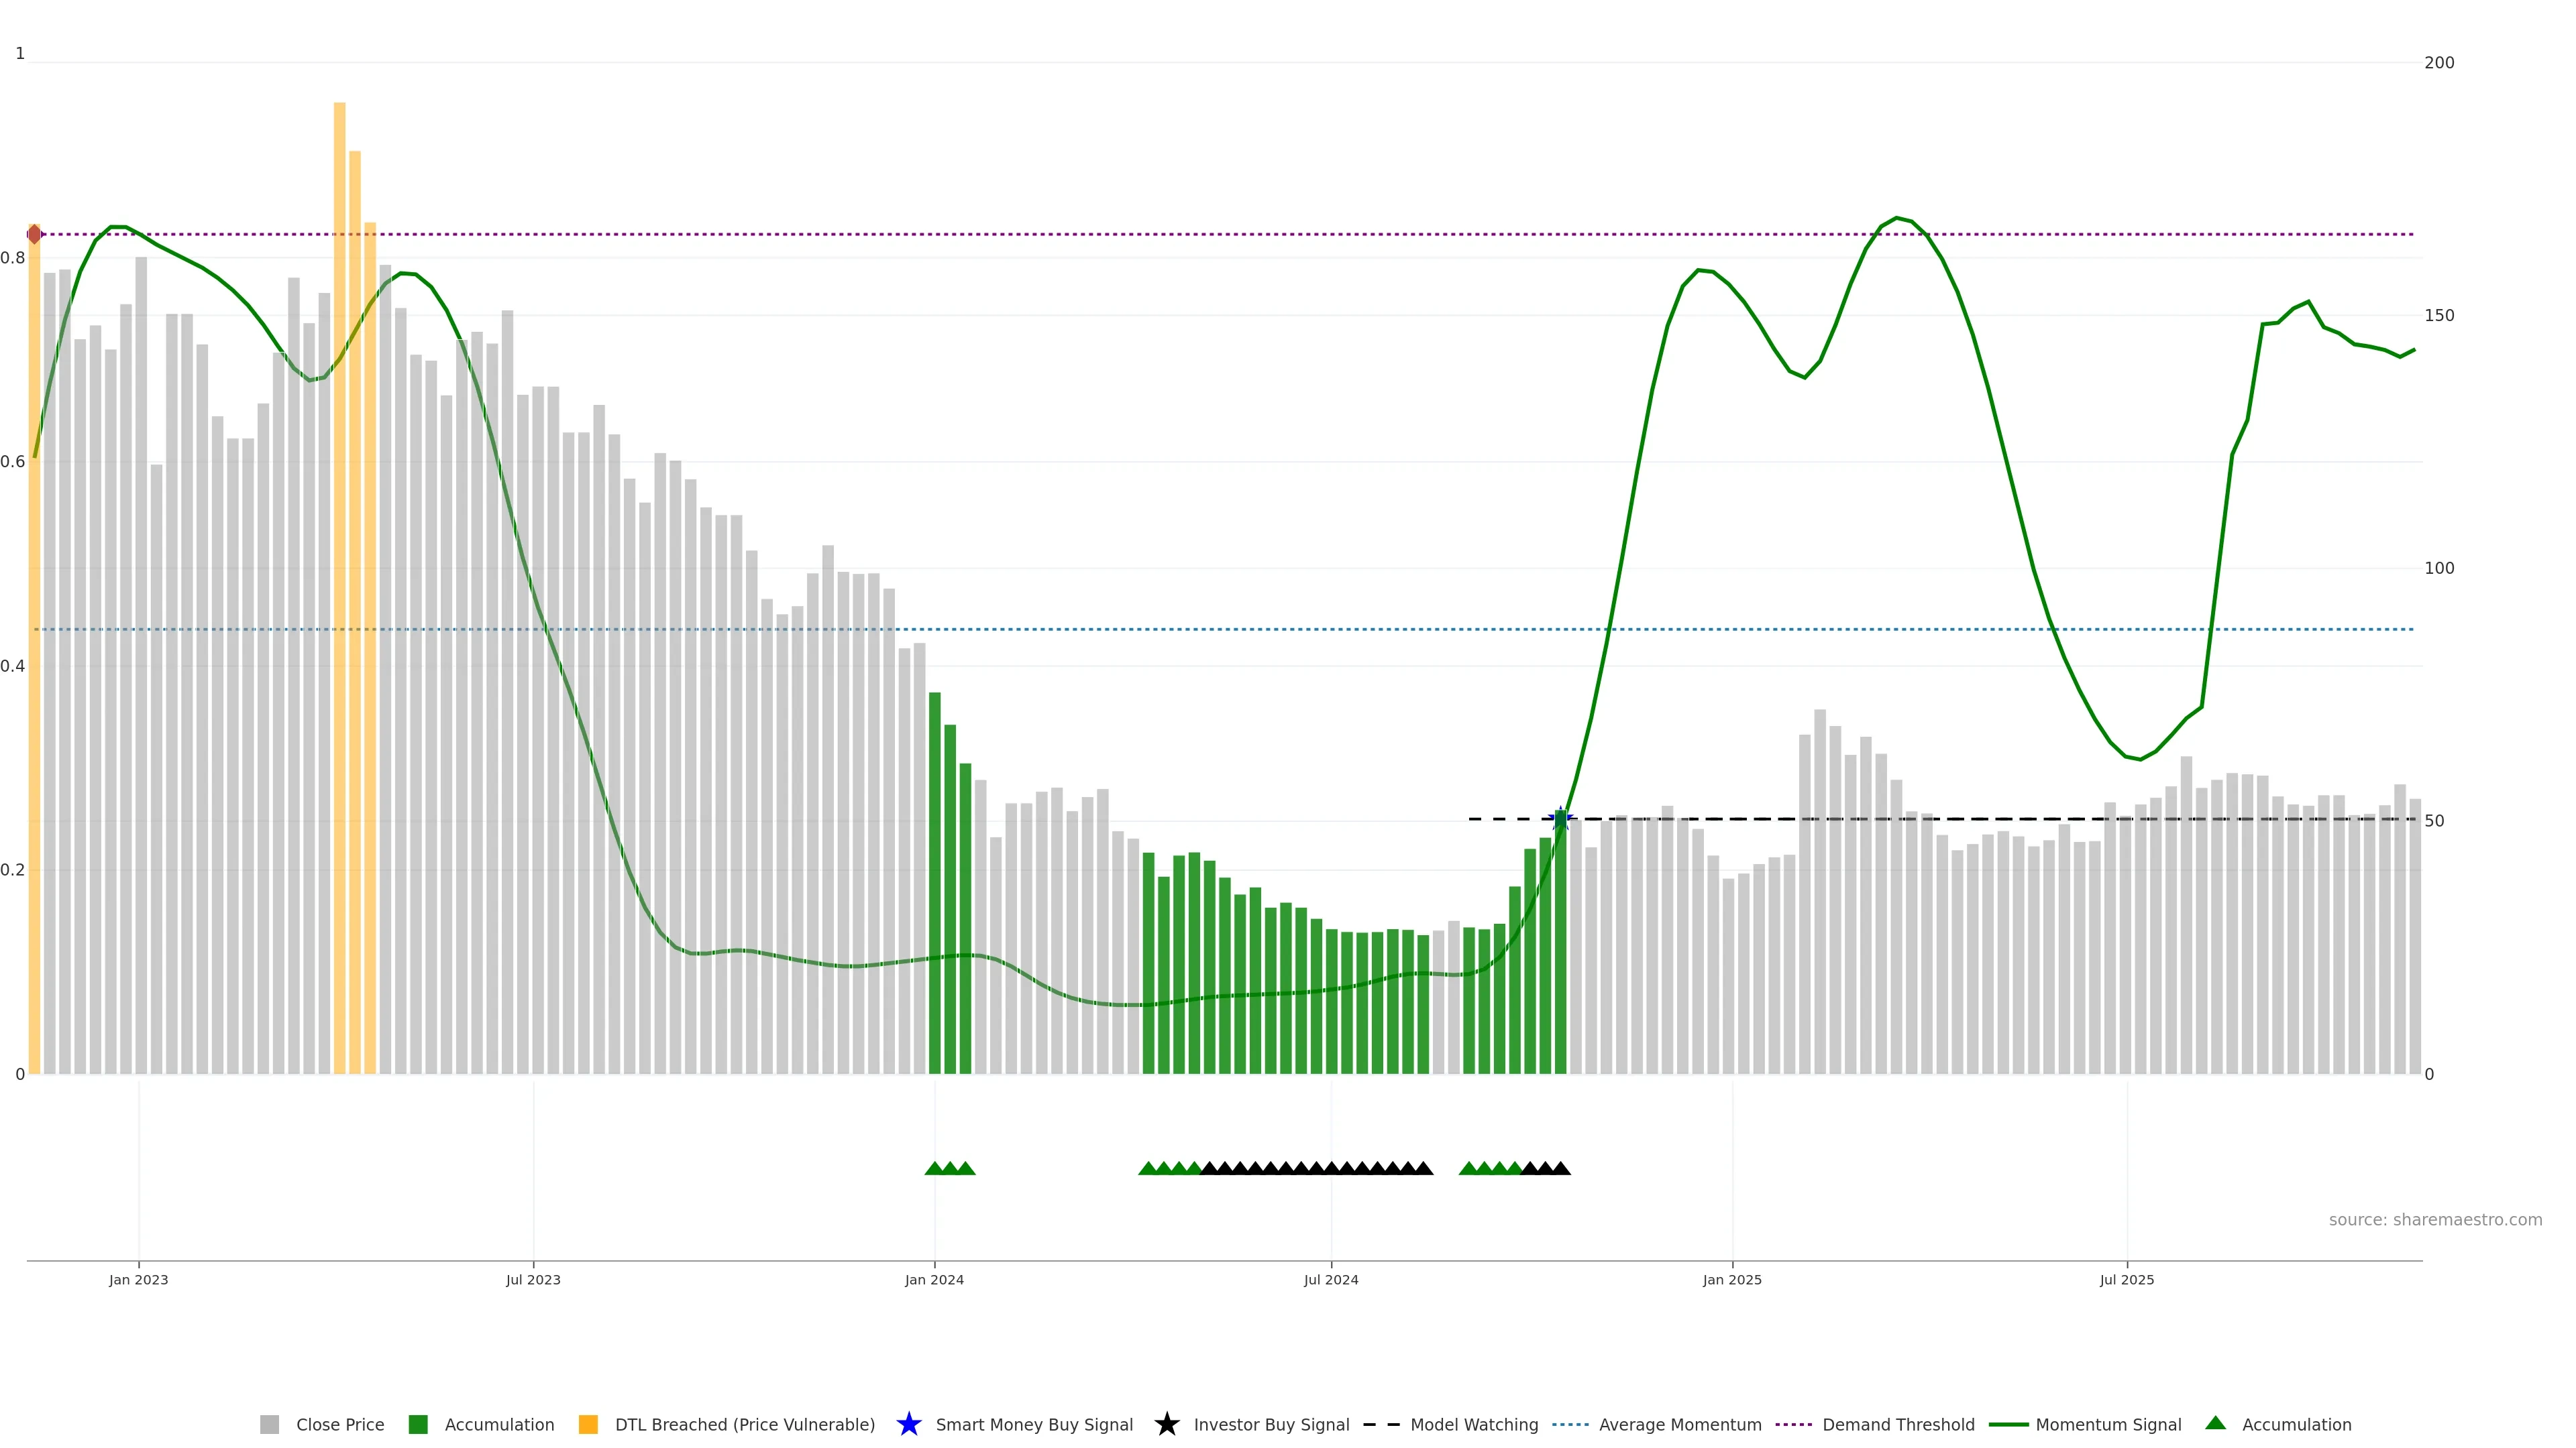Click the Momentum Signal green line legend icon

pyautogui.click(x=2008, y=1425)
